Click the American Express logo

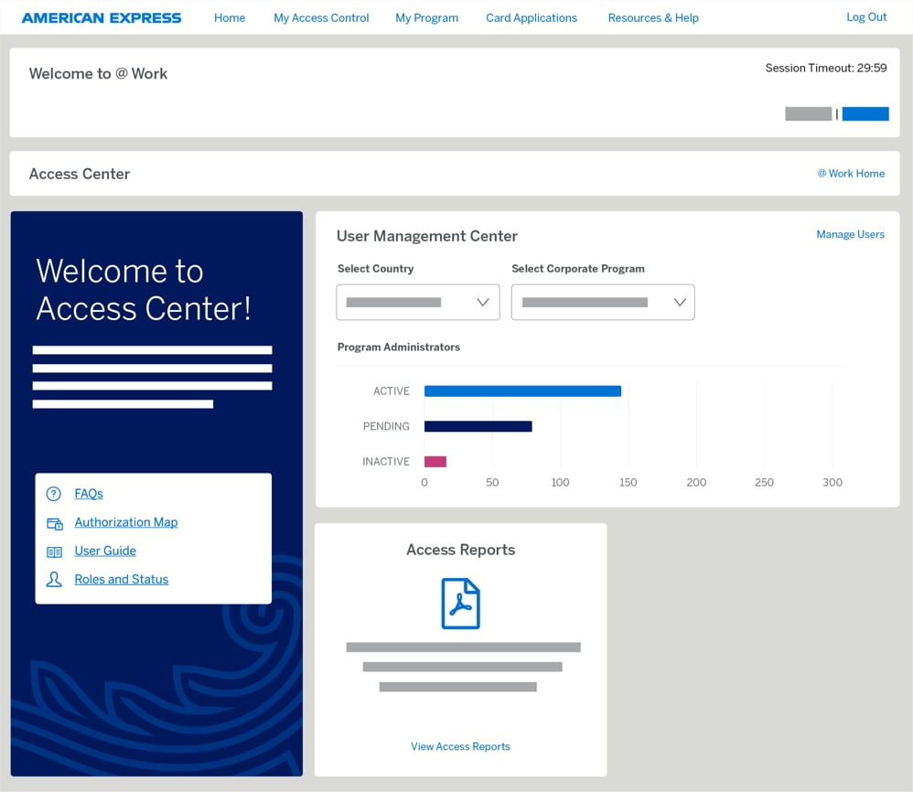pos(102,17)
